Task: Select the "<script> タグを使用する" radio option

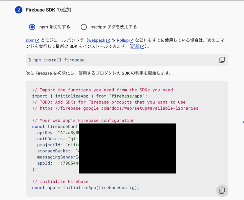Action: tap(84, 27)
